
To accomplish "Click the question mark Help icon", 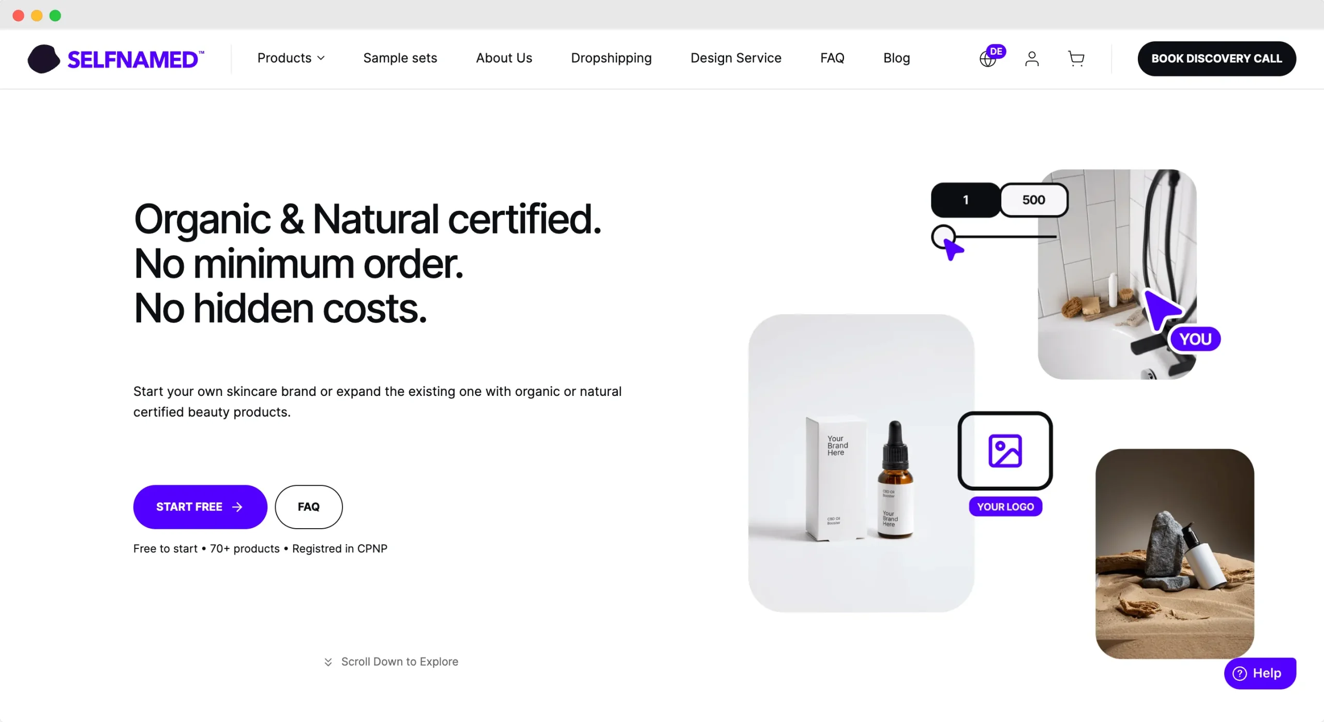I will tap(1240, 673).
